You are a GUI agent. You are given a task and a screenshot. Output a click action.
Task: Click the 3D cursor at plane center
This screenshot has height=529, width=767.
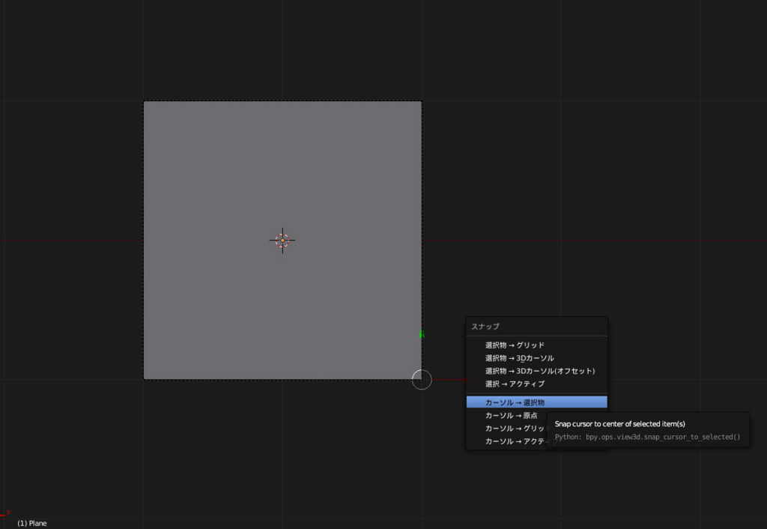click(x=282, y=241)
